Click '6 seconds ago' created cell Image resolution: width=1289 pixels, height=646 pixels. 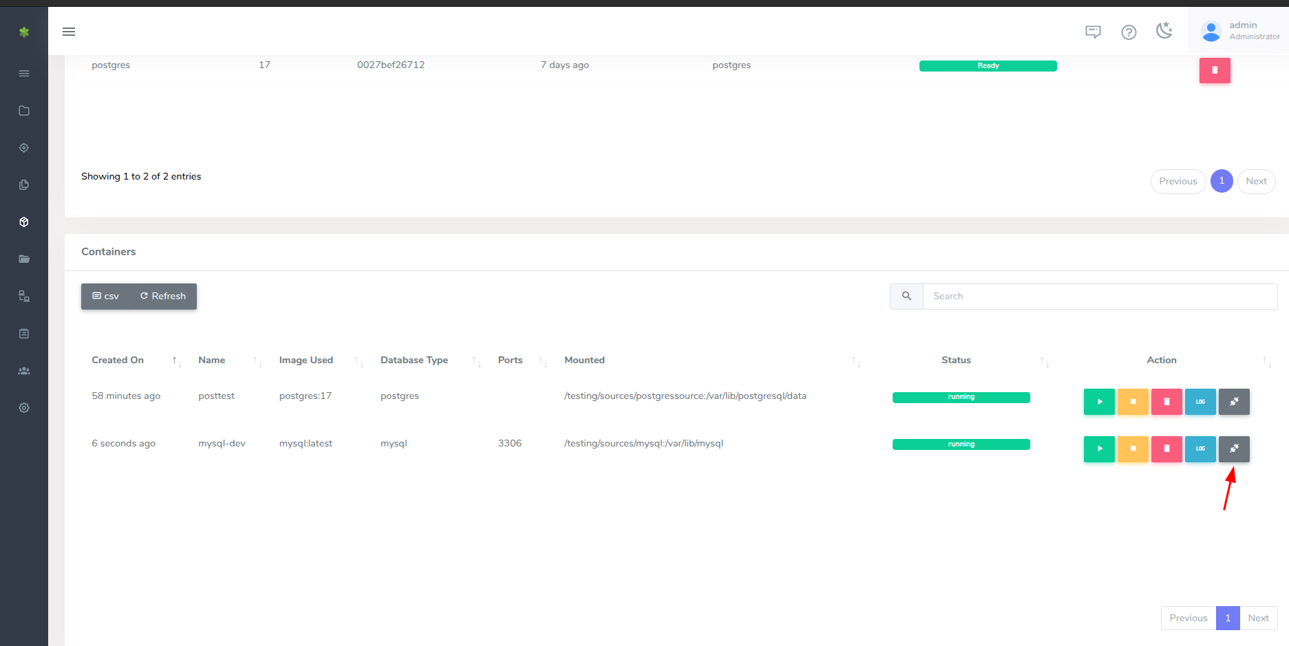(123, 444)
